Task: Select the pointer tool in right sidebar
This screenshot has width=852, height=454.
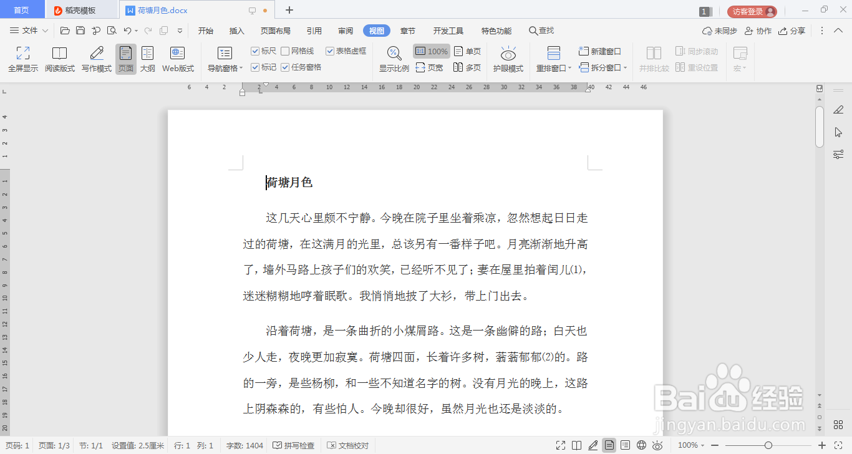Action: point(838,132)
